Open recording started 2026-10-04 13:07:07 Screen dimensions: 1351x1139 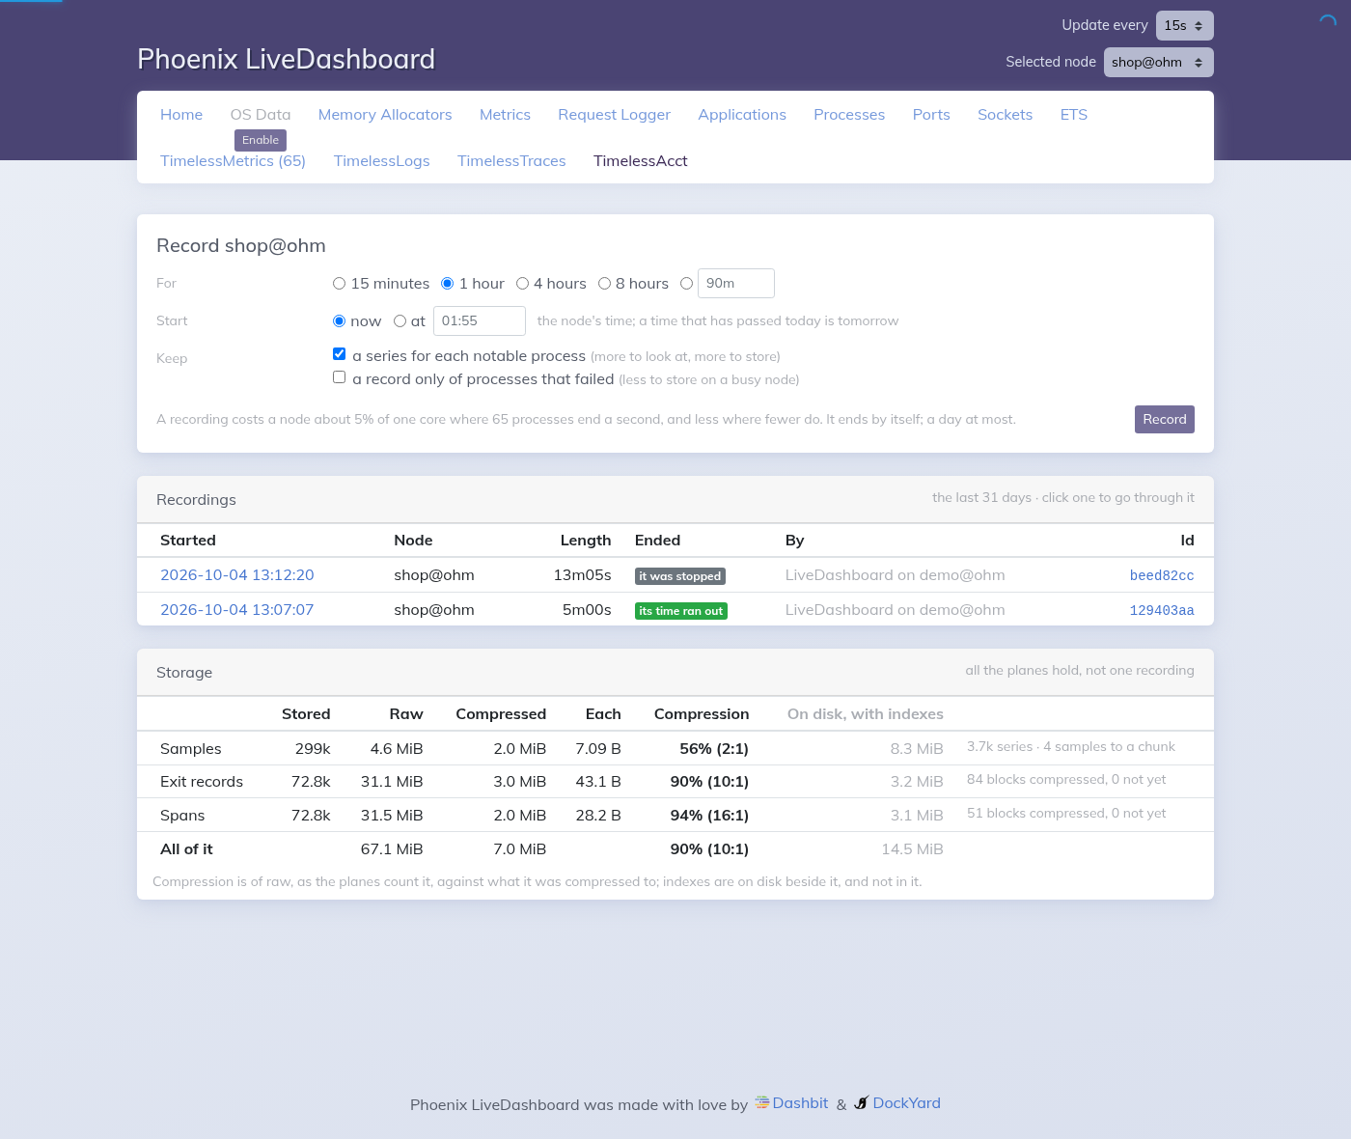237,610
